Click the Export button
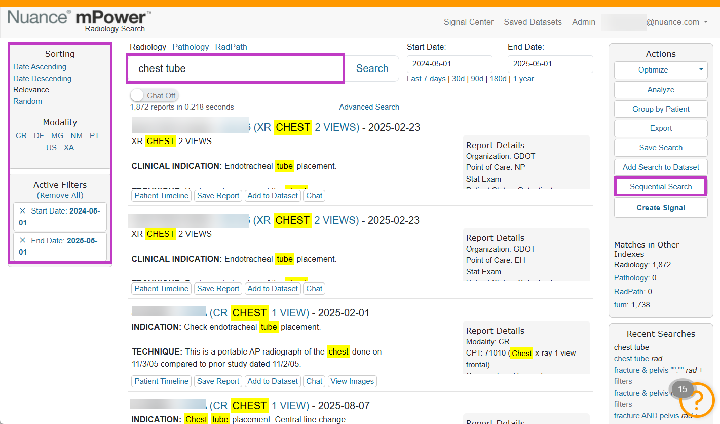 pyautogui.click(x=661, y=128)
